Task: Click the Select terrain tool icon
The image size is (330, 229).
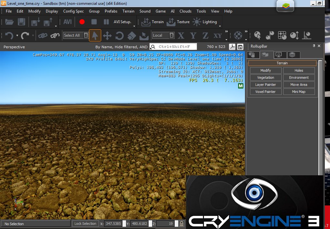Action: click(144, 35)
